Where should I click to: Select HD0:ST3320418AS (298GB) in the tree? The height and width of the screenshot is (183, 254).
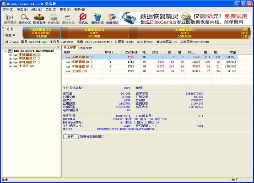click(34, 51)
